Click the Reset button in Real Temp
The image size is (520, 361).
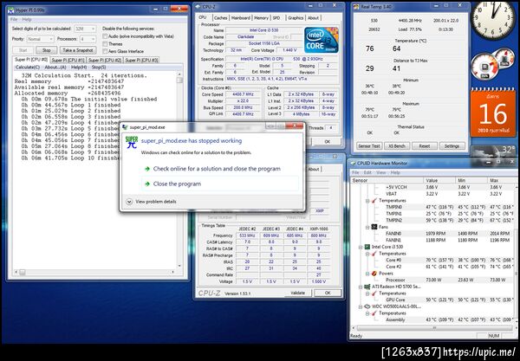(x=424, y=145)
